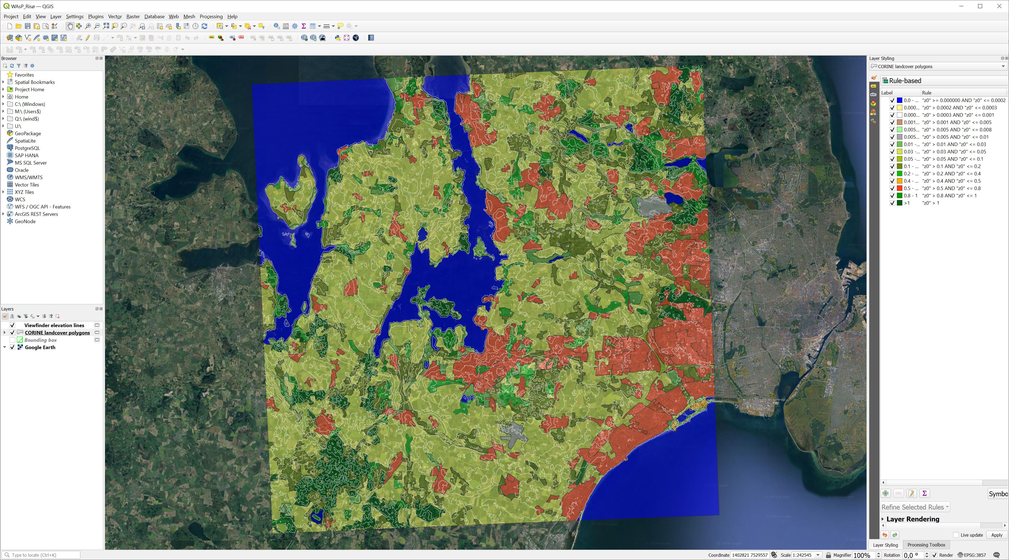Image resolution: width=1009 pixels, height=560 pixels.
Task: Open the Temporal Controller panel
Action: pos(195,26)
